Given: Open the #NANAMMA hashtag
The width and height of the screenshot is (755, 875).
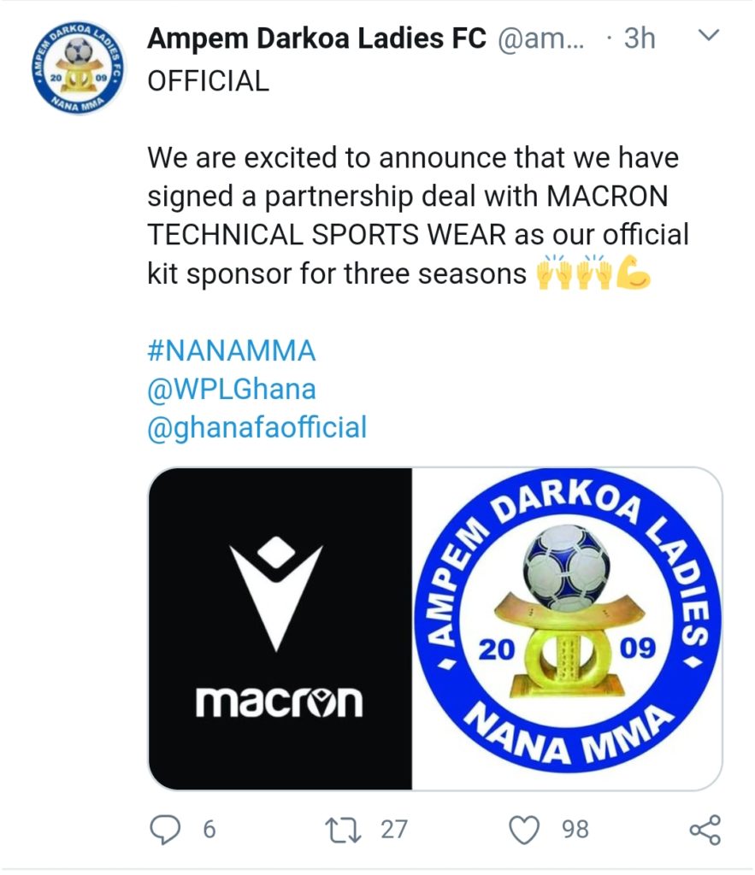Looking at the screenshot, I should (232, 350).
